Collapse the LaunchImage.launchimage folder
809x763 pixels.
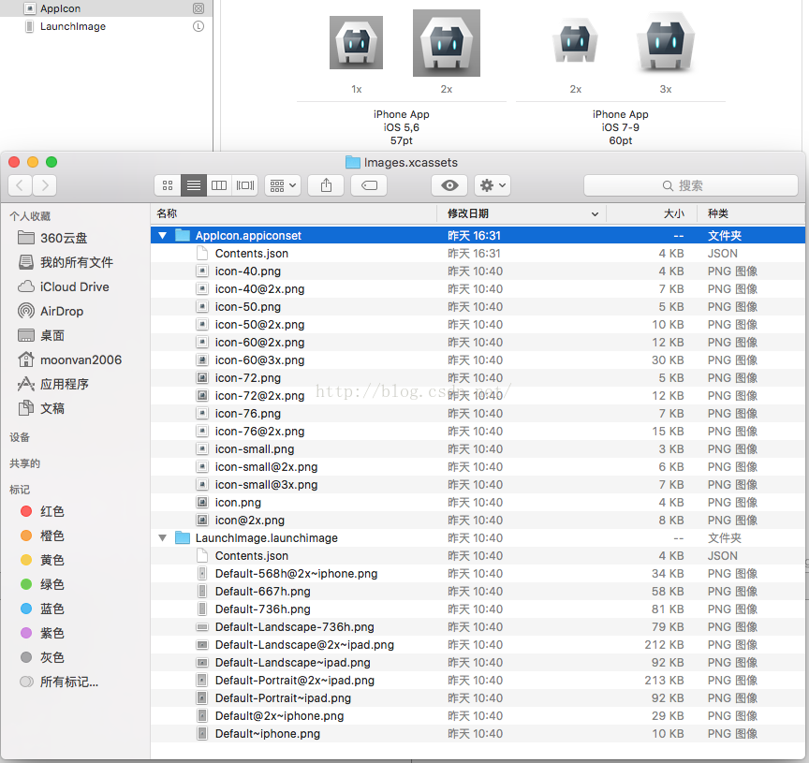pyautogui.click(x=163, y=538)
